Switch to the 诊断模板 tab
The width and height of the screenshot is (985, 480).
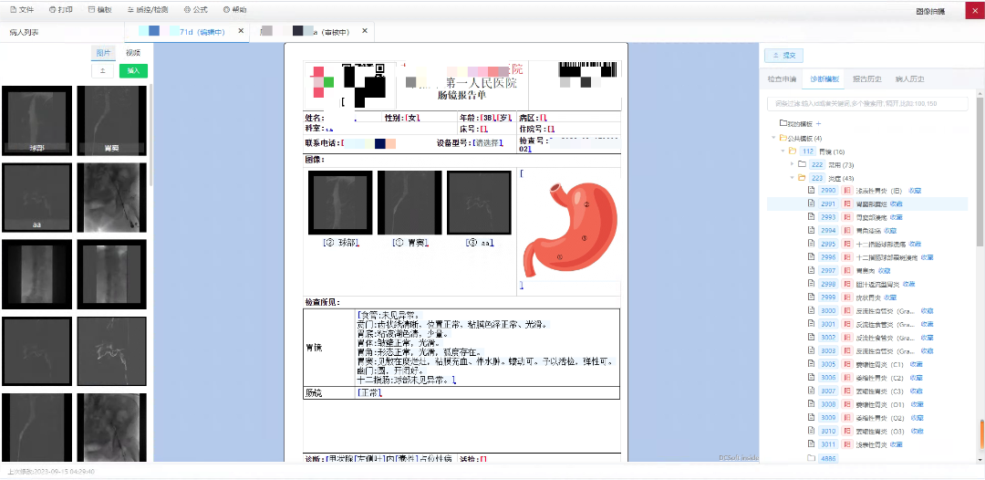point(824,79)
